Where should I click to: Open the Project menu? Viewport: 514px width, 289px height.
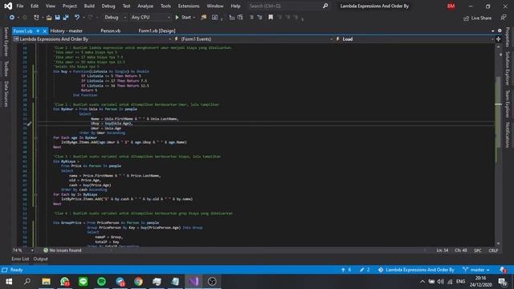(x=70, y=6)
